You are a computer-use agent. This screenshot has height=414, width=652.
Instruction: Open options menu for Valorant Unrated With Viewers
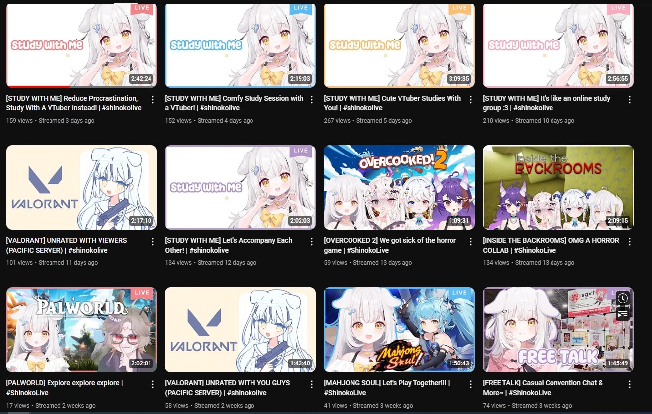153,242
